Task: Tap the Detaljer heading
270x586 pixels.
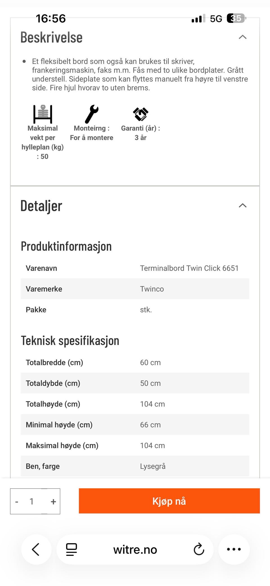Action: (x=41, y=206)
